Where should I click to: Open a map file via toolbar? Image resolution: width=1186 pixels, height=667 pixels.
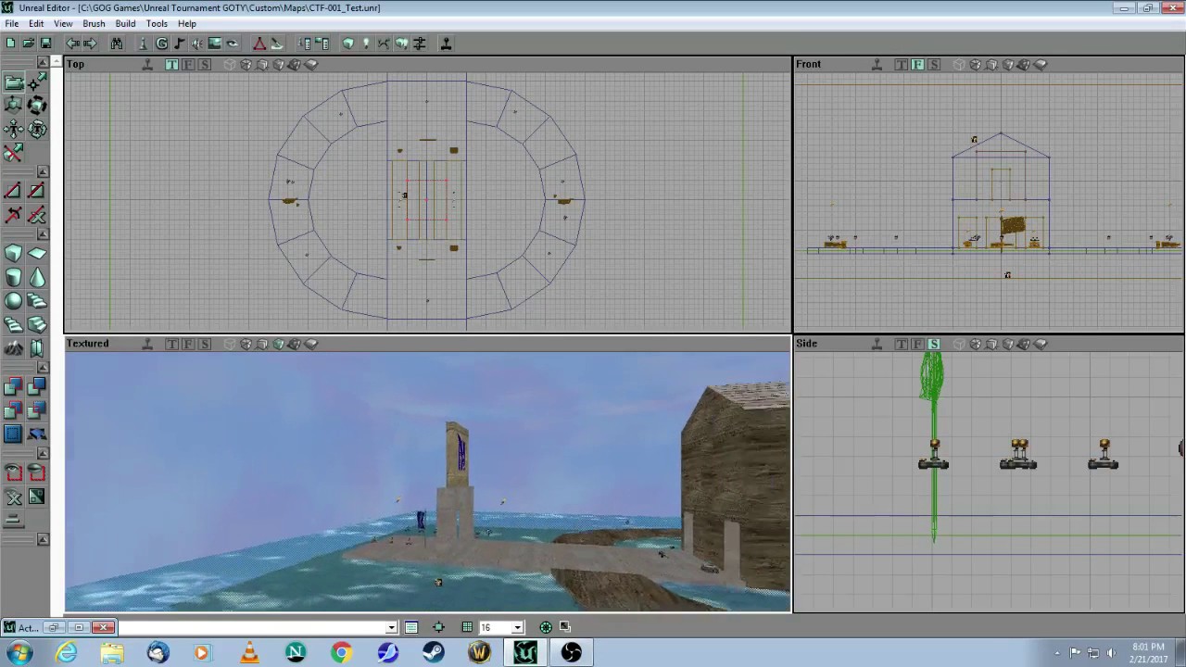click(x=28, y=44)
